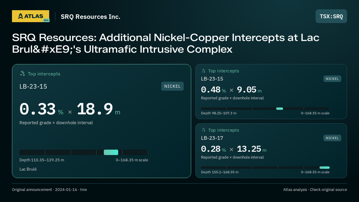Viewport: 359px width, 202px height.
Task: Click 'Original announcement · 2024-01-16 · tmx' footer
Action: click(x=49, y=189)
